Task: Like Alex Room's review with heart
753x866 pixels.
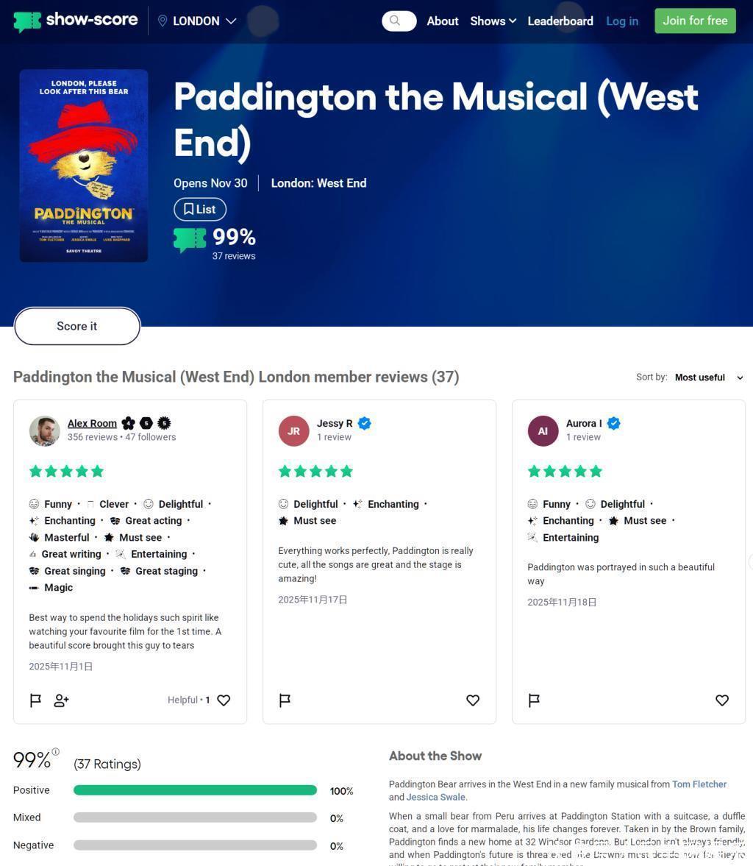Action: point(224,700)
